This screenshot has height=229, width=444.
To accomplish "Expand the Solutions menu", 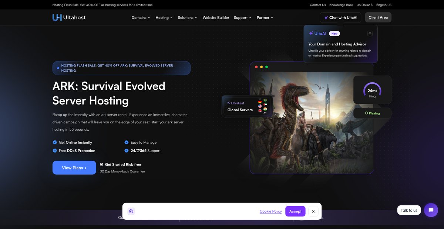I will 188,18.
